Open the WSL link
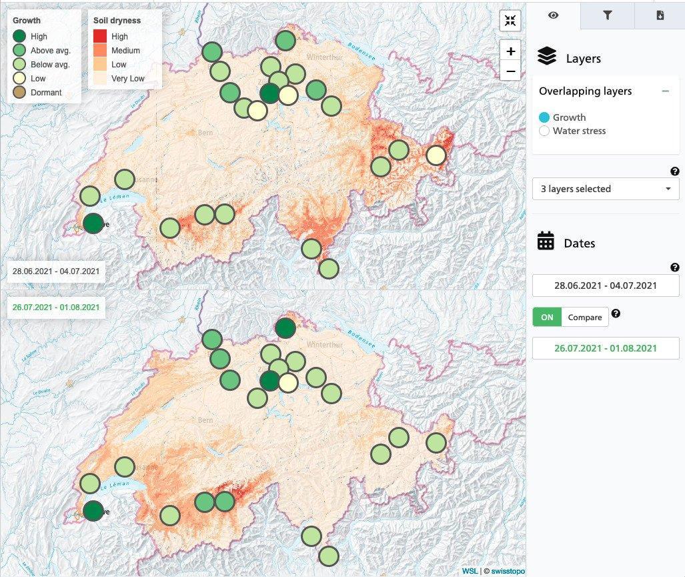Screen dimensions: 685x577 (470, 571)
